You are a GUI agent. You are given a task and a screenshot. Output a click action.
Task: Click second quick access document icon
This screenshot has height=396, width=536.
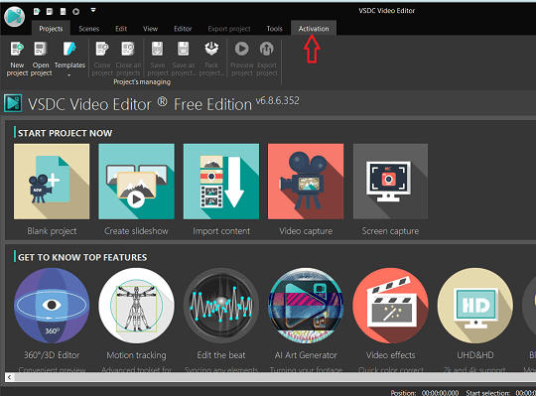pos(50,12)
